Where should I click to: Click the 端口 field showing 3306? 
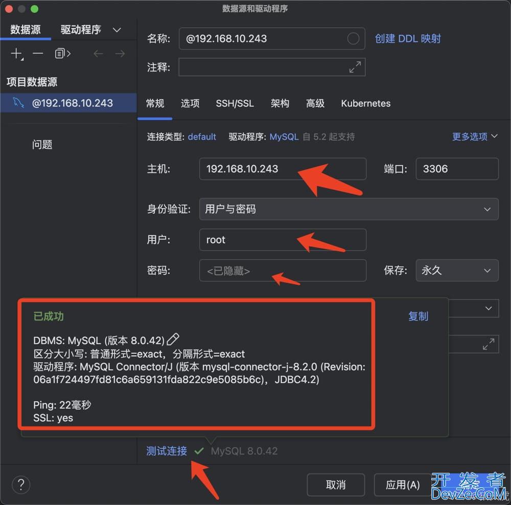457,169
